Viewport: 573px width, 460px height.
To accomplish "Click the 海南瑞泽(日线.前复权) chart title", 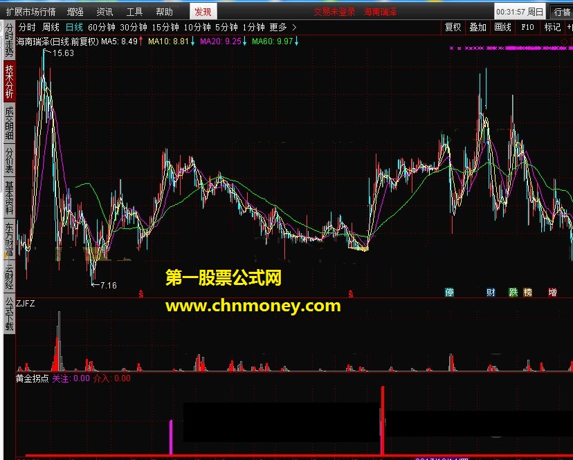I will [57, 42].
